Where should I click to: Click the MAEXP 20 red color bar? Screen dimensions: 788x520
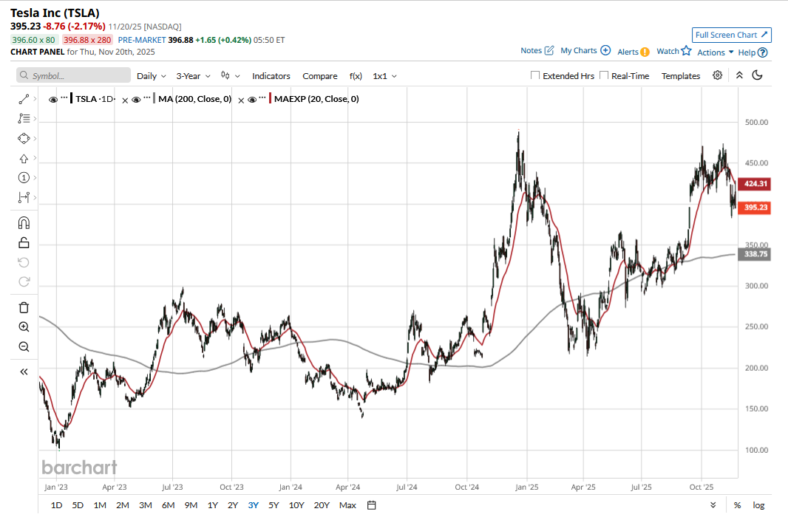coord(270,98)
